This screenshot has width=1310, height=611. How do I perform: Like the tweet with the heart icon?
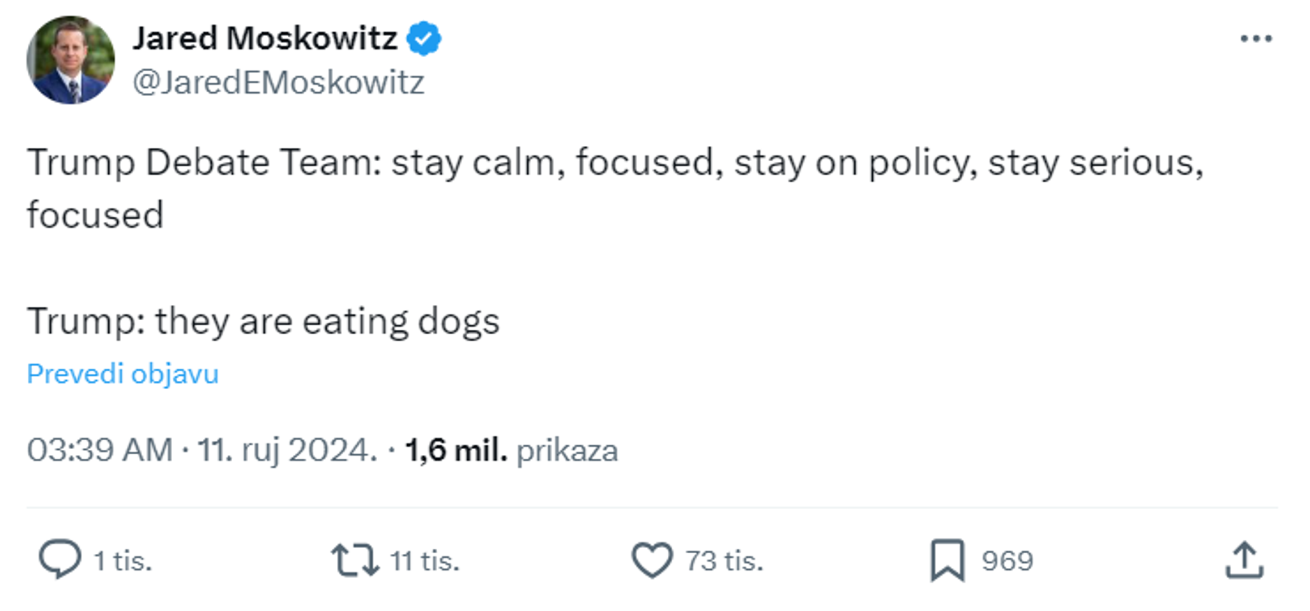(652, 560)
